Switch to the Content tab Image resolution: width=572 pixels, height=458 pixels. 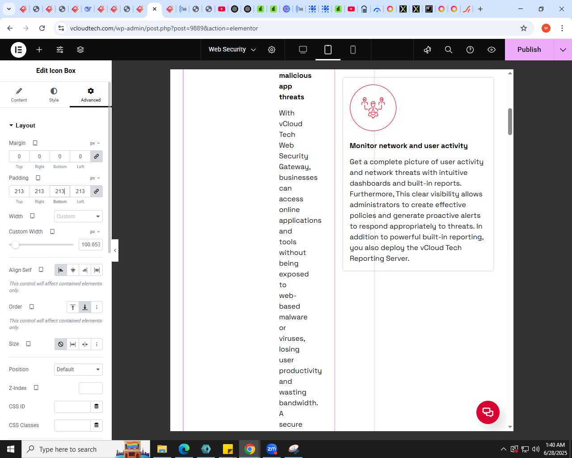(19, 95)
